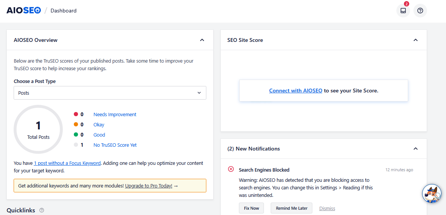Click the Quicklinks help info icon

click(x=42, y=210)
